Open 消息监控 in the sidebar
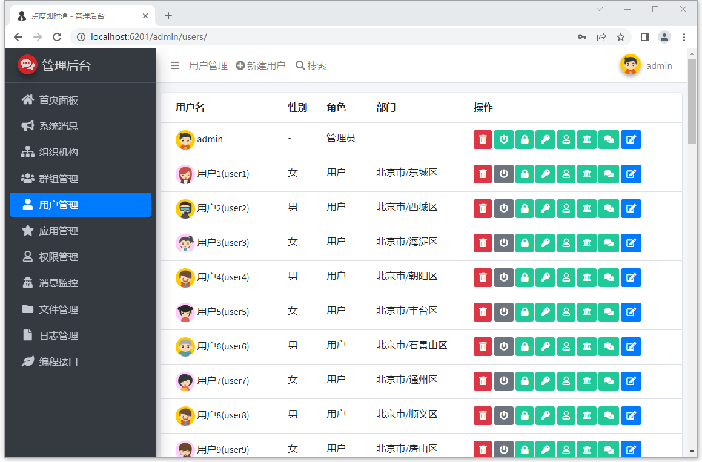The height and width of the screenshot is (462, 702). (x=81, y=283)
